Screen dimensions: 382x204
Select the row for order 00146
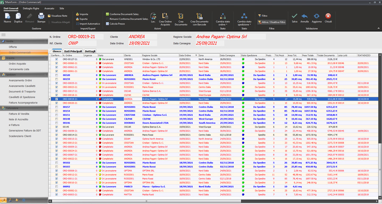tap(214, 123)
